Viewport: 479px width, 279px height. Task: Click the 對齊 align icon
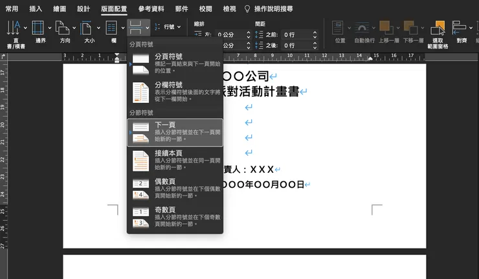tap(459, 28)
